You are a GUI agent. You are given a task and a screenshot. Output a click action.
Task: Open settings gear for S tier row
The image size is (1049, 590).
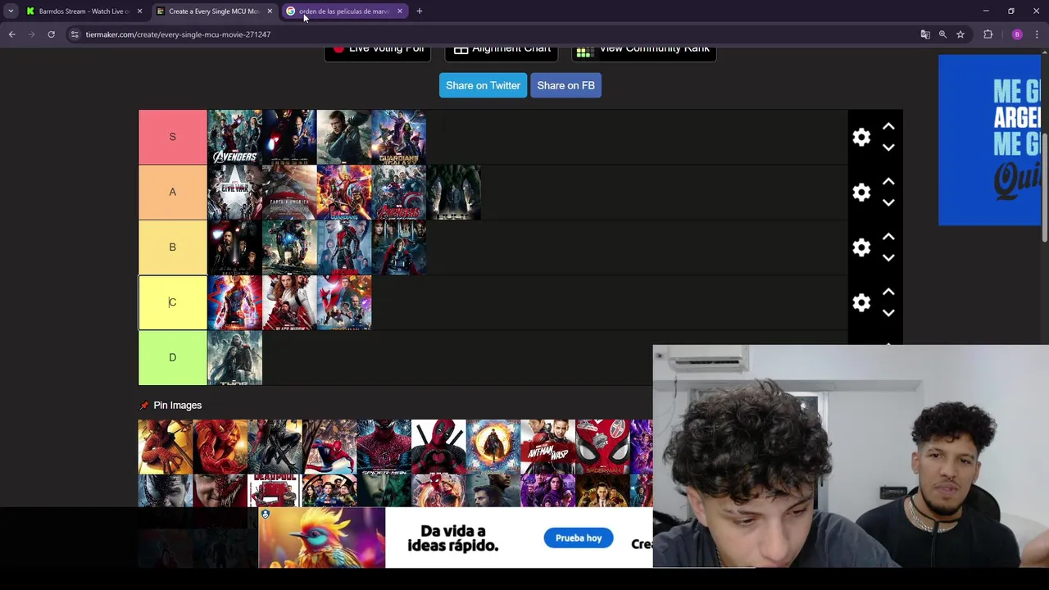click(x=861, y=137)
